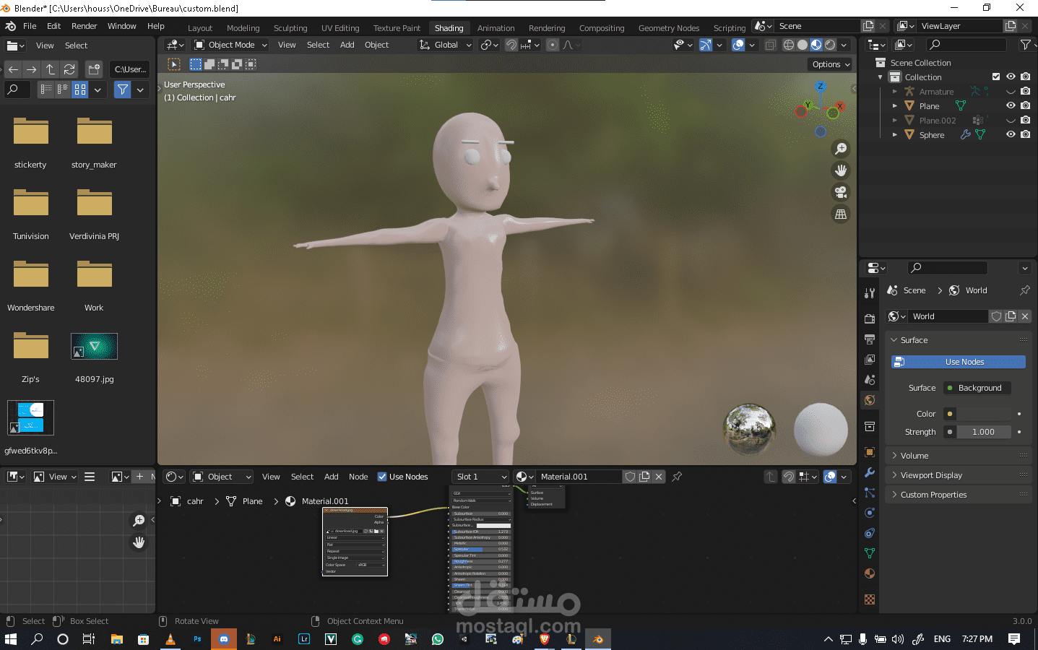The width and height of the screenshot is (1038, 650).
Task: Open the Render menu
Action: [84, 26]
